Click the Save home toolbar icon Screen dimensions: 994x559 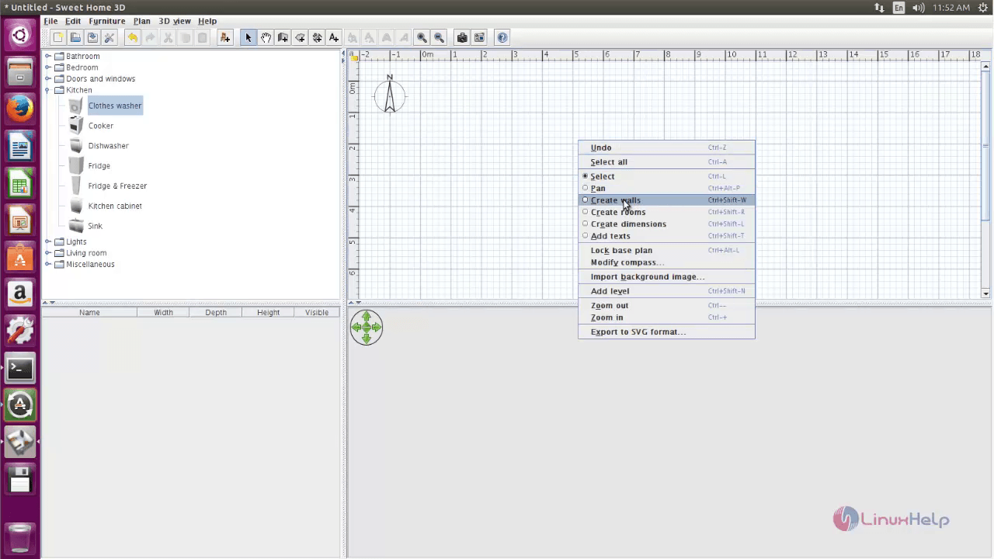coord(92,37)
